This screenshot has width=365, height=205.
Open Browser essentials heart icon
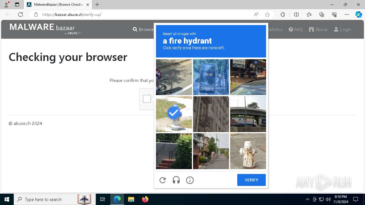(x=334, y=15)
